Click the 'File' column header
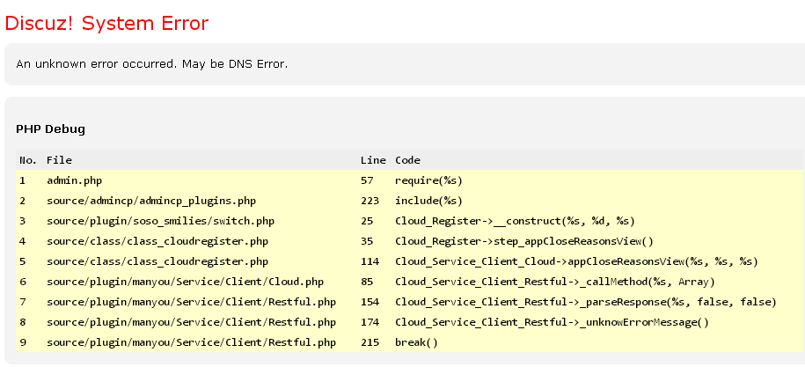 tap(59, 160)
